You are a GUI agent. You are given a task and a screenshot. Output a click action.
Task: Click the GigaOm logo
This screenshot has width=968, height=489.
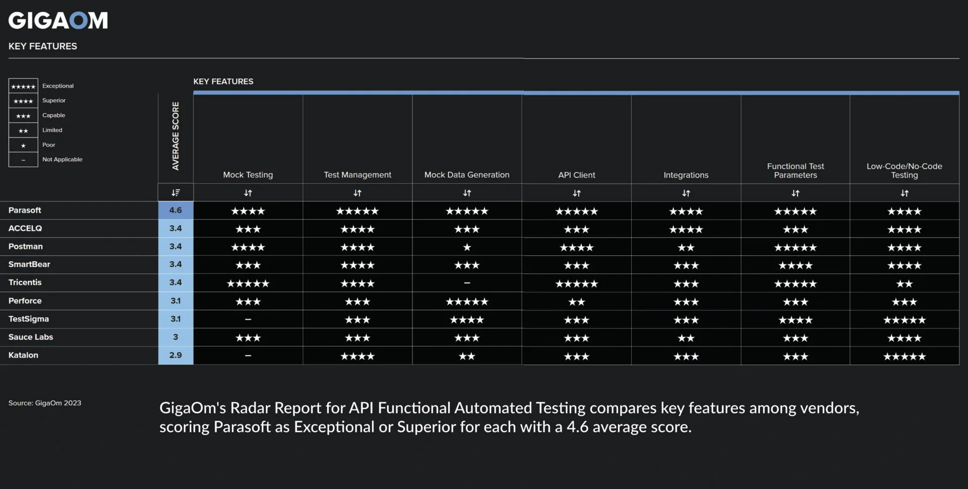pyautogui.click(x=58, y=21)
